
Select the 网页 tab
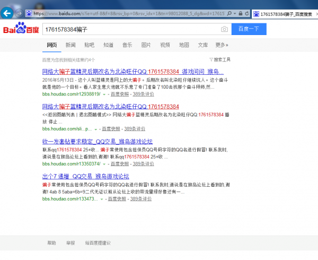52,45
